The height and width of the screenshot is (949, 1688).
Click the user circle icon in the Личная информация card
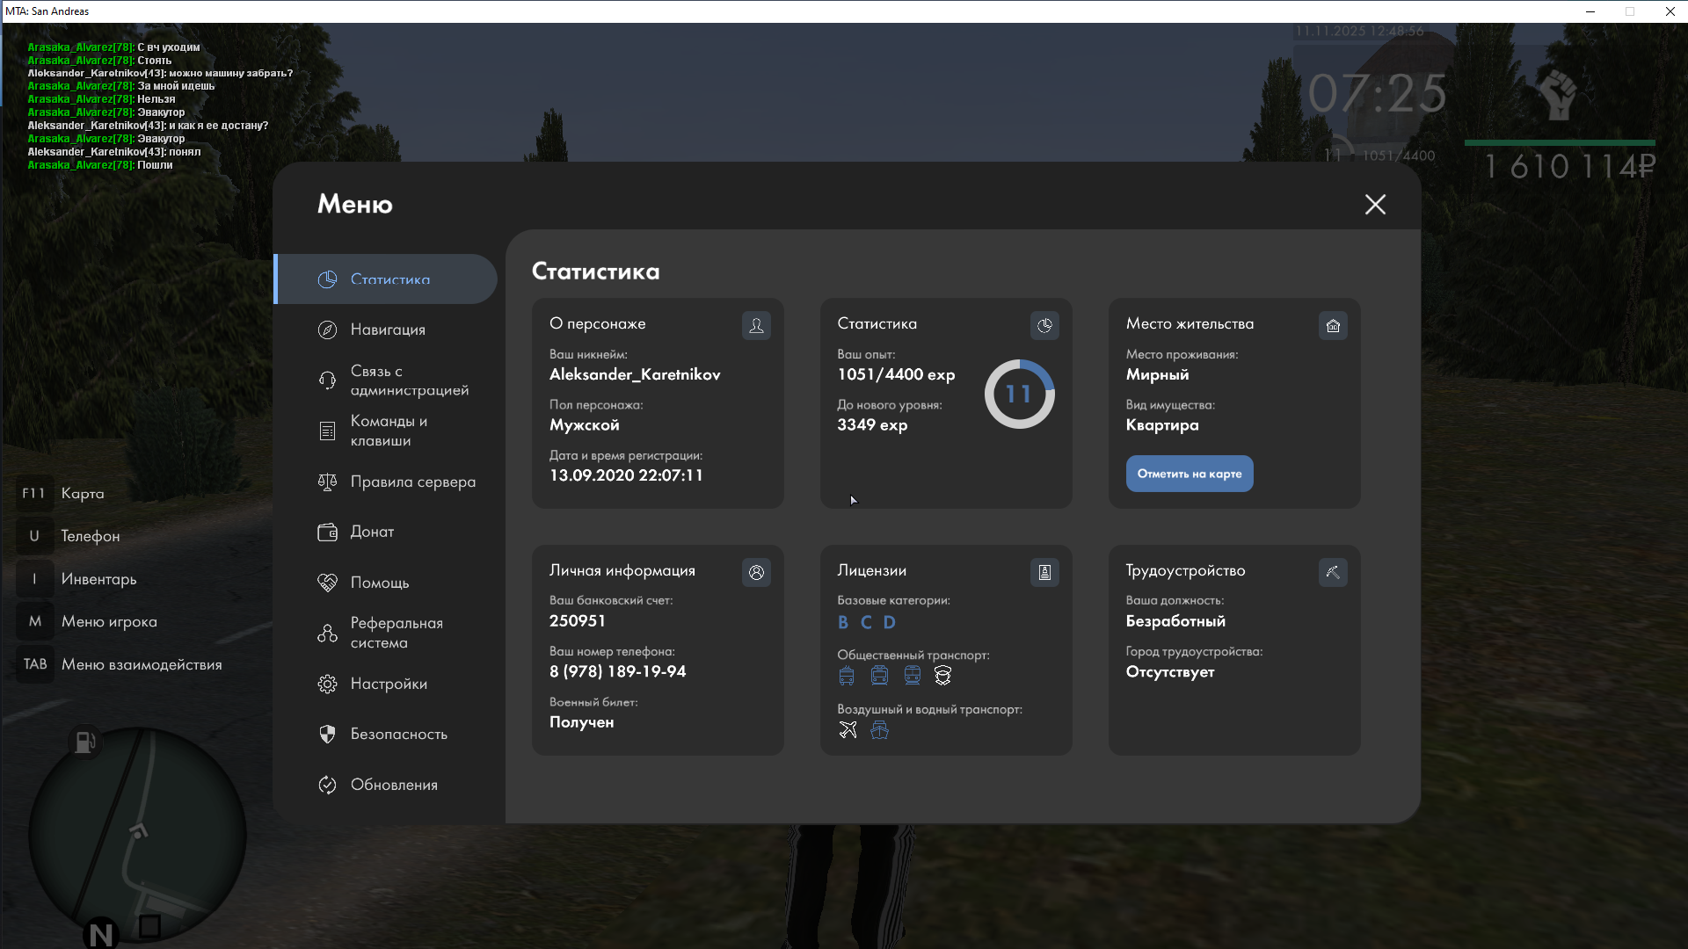756,573
